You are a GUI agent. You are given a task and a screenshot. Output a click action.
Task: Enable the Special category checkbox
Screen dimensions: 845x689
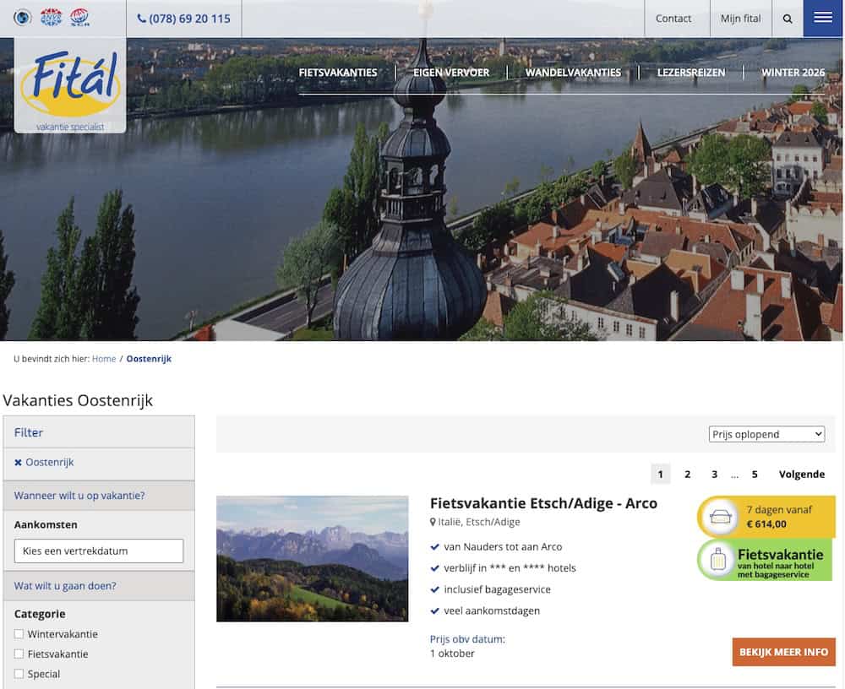tap(19, 673)
